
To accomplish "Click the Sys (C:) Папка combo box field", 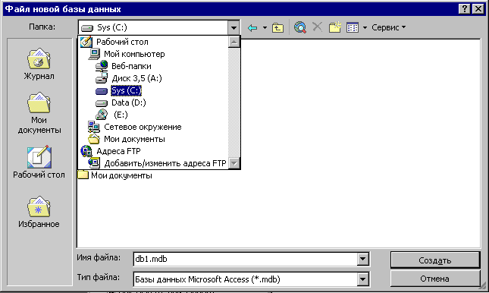I will 153,28.
